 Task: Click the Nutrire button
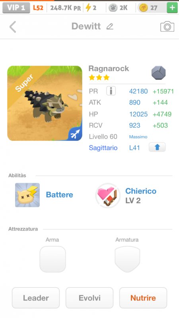pyautogui.click(x=143, y=298)
